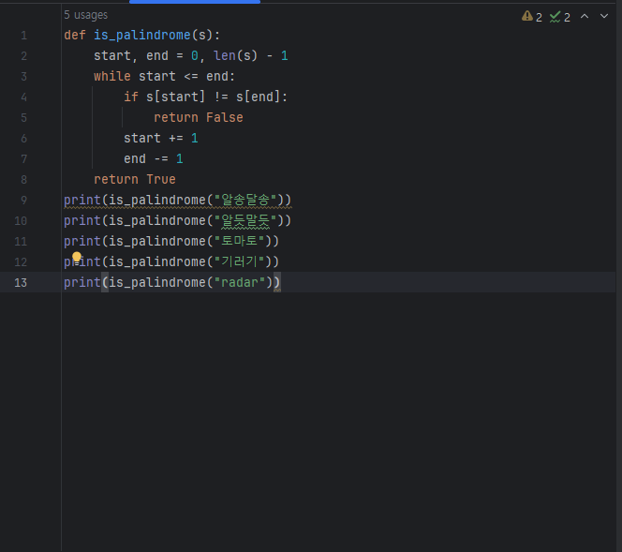Click the "알송달송" string literal
The width and height of the screenshot is (622, 552).
(x=245, y=200)
